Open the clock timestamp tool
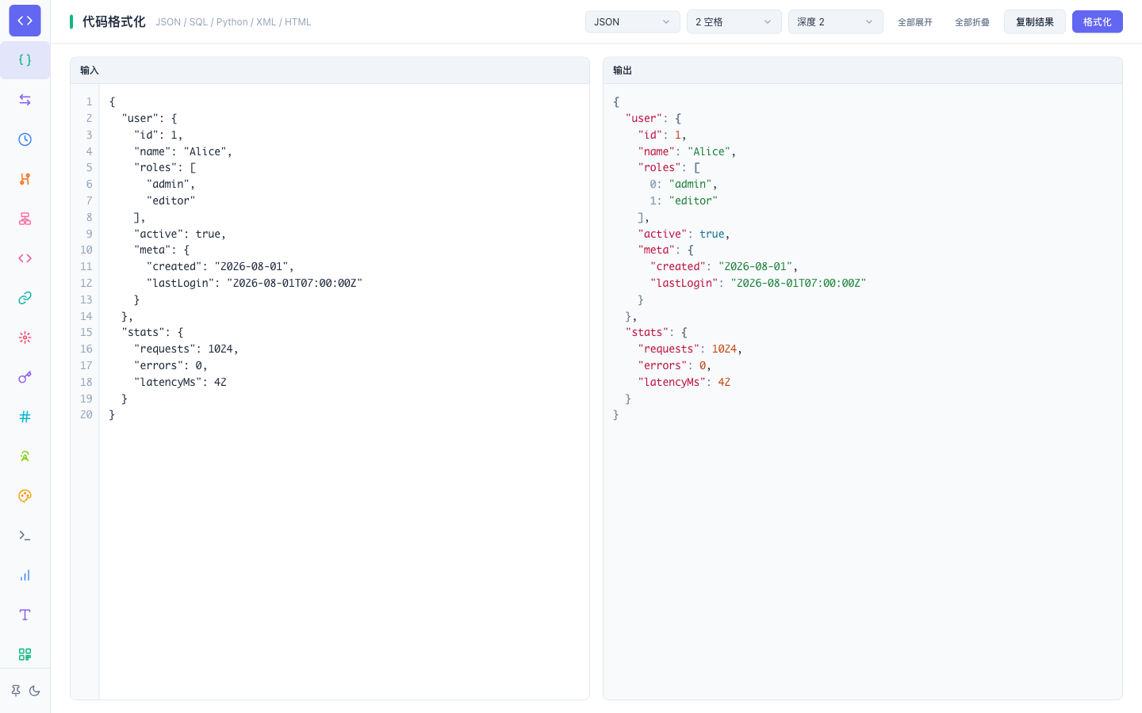Viewport: 1142px width, 713px height. 25,139
